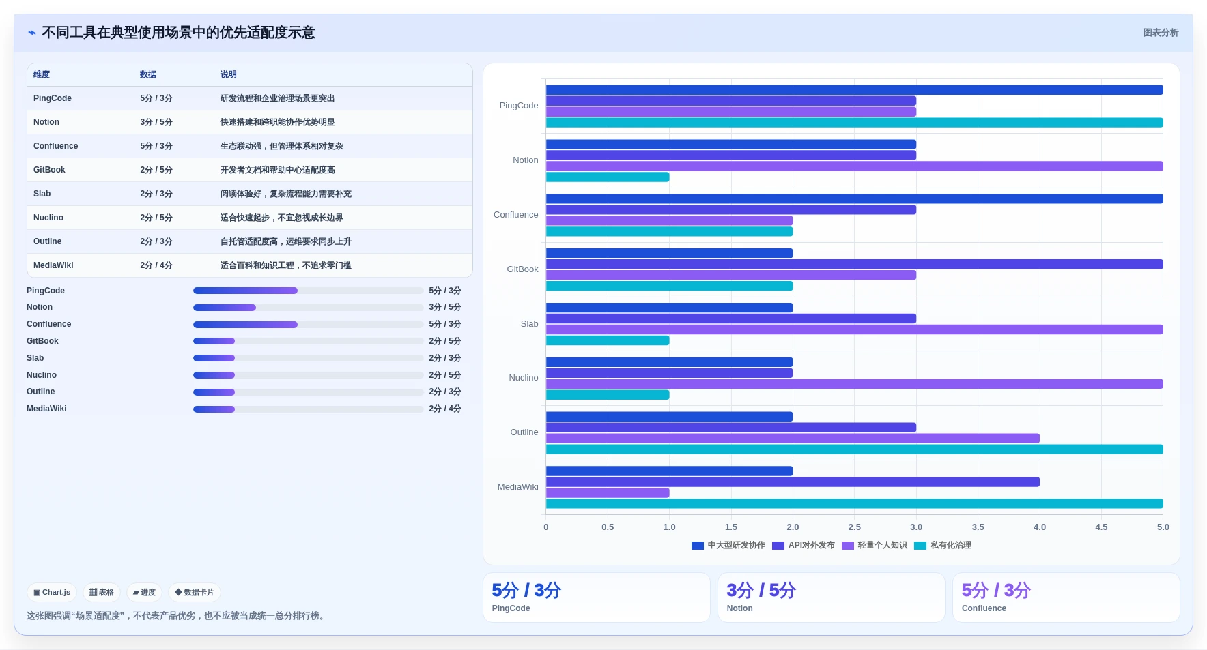Screen dimensions: 1207x650
Task: Click Notion's 轻量个人知识 chart bar
Action: coord(854,166)
